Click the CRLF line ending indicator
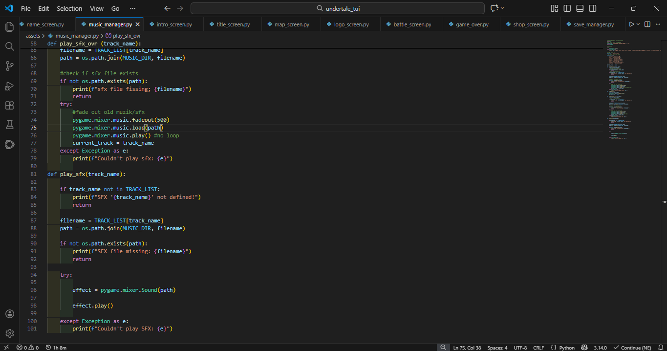The width and height of the screenshot is (667, 351). [538, 348]
